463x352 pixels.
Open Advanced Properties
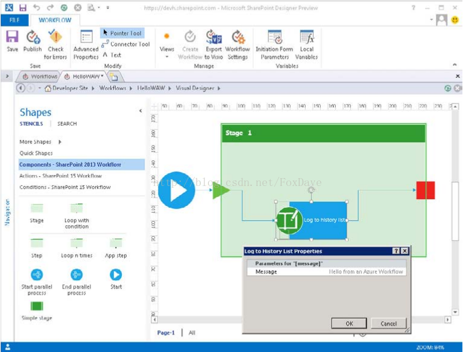click(86, 44)
